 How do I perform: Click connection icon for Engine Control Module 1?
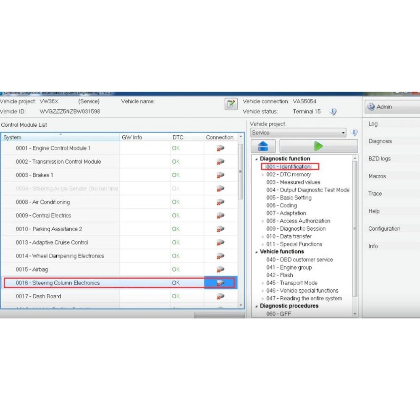[220, 148]
